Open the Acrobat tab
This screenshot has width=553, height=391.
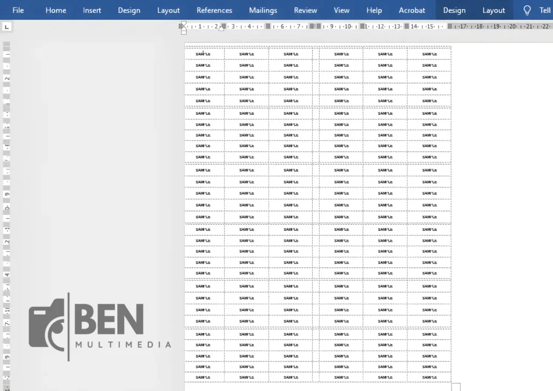(412, 10)
